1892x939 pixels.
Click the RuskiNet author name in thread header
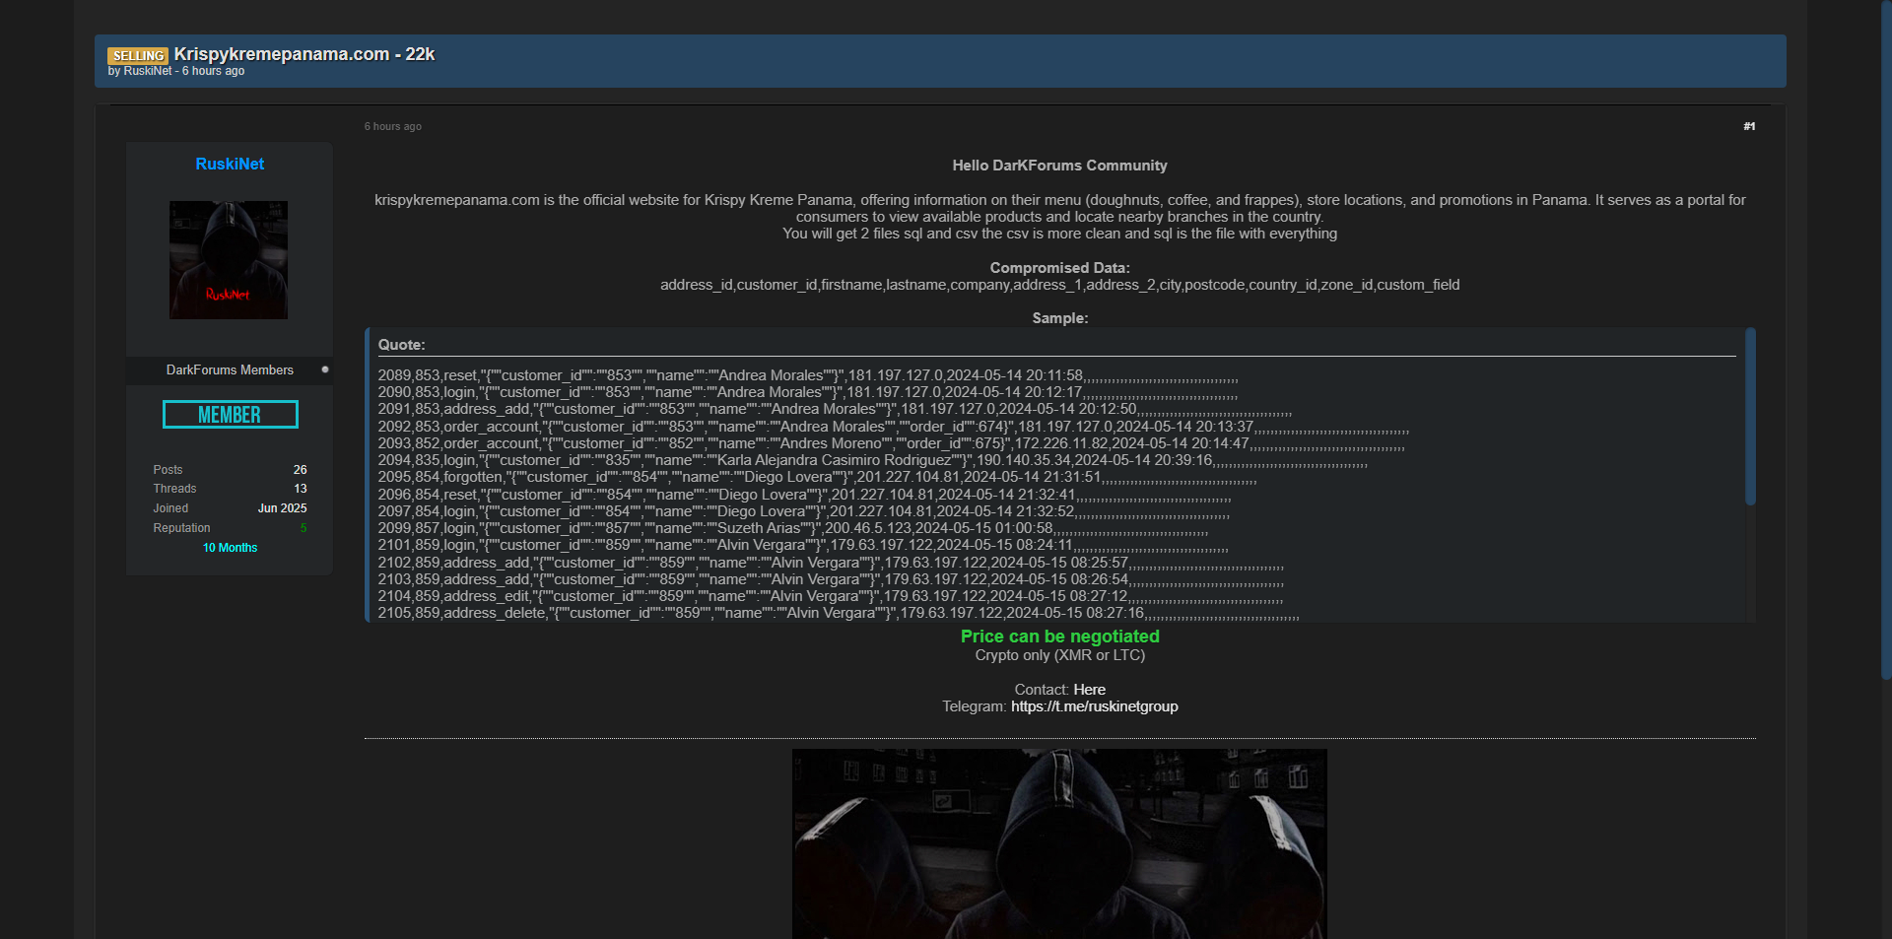(148, 71)
